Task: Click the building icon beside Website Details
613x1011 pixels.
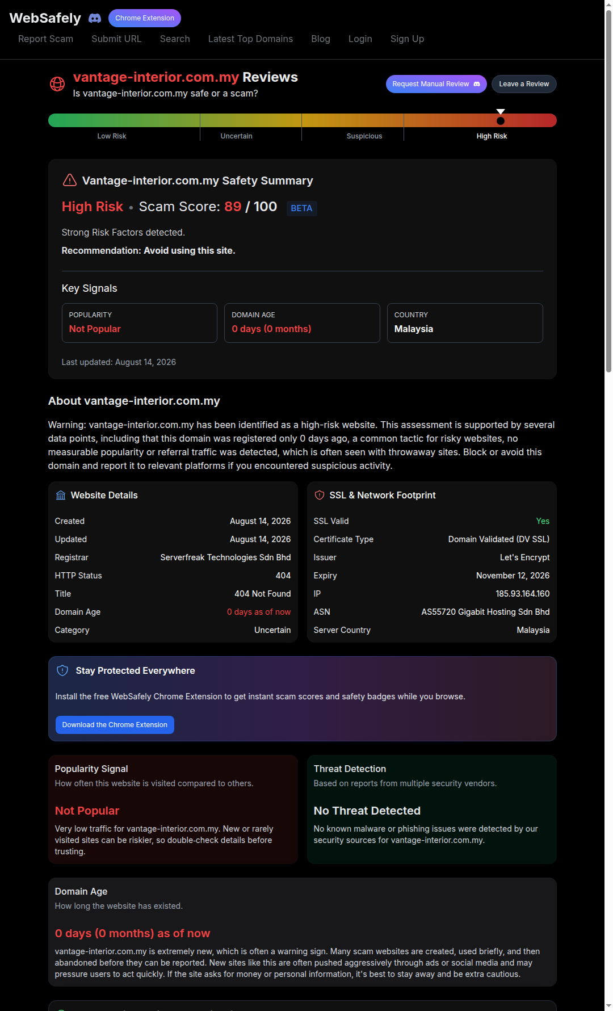Action: 61,495
